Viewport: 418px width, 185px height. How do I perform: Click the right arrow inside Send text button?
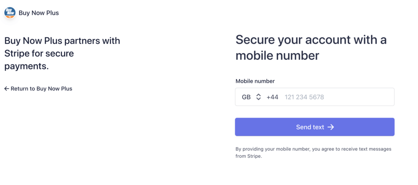pos(331,127)
